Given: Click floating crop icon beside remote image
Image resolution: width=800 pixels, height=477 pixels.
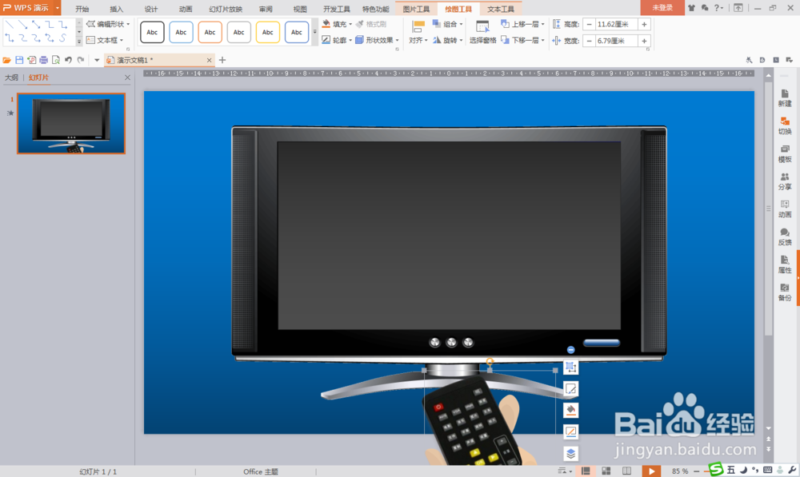Looking at the screenshot, I should tap(570, 368).
